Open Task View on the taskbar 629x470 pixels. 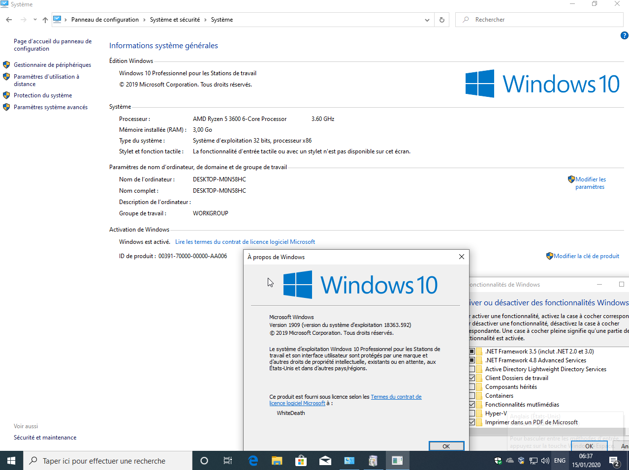pyautogui.click(x=228, y=461)
